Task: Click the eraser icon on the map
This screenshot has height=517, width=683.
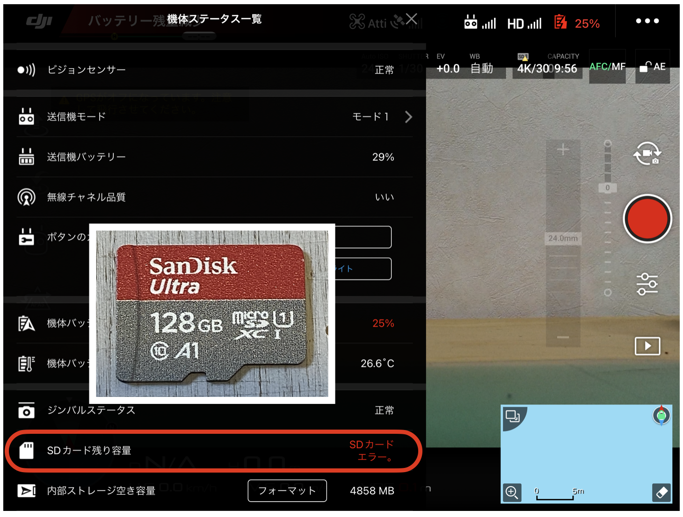Action: pyautogui.click(x=661, y=492)
